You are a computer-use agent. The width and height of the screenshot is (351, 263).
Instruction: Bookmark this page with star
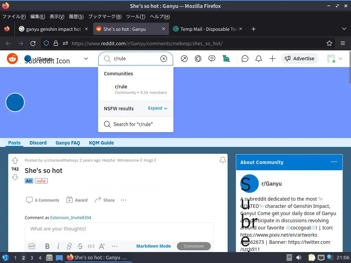pos(329,43)
